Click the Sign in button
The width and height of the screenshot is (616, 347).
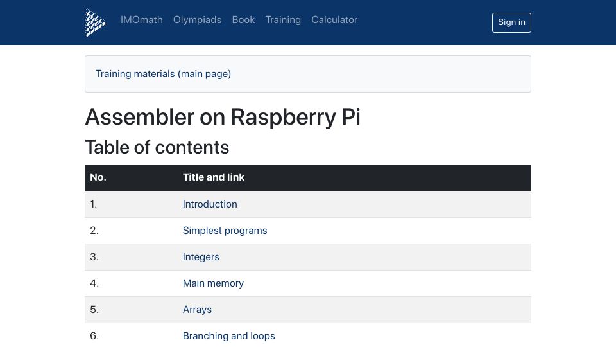click(x=511, y=22)
